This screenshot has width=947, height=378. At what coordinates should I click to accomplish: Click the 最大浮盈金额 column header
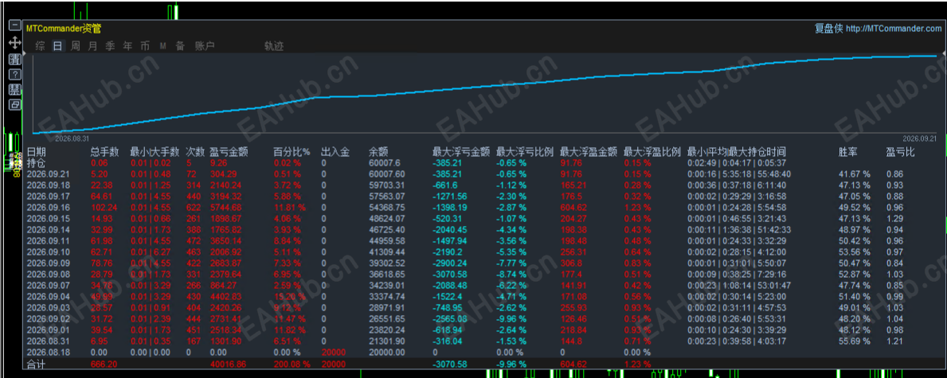click(x=589, y=151)
